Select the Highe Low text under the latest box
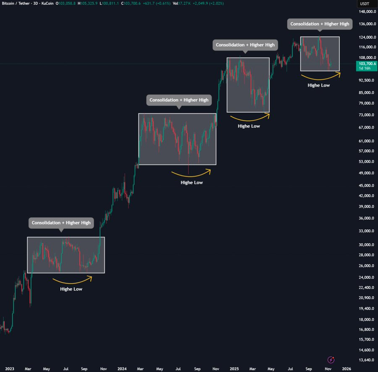The image size is (378, 372). point(318,85)
